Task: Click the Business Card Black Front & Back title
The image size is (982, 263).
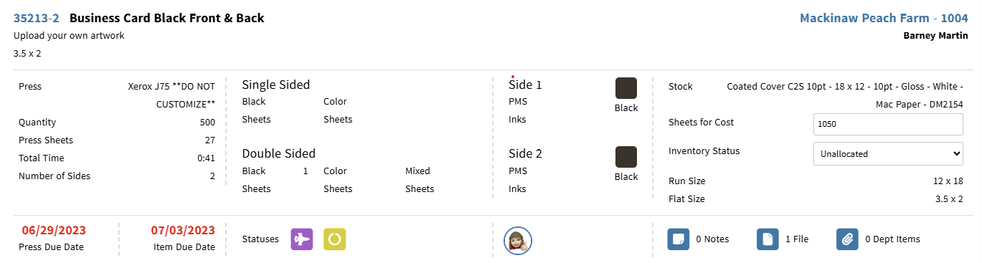Action: [x=167, y=18]
